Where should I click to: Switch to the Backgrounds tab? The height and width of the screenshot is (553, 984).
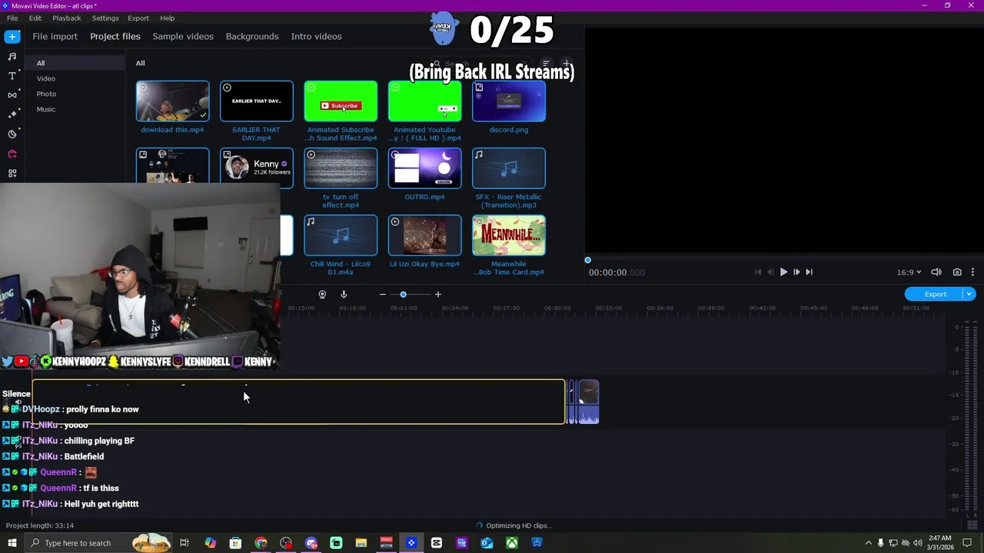252,36
